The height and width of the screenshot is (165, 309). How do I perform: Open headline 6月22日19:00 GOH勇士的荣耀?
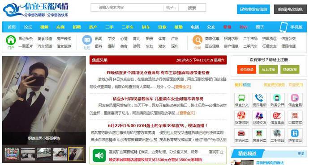(x=158, y=126)
